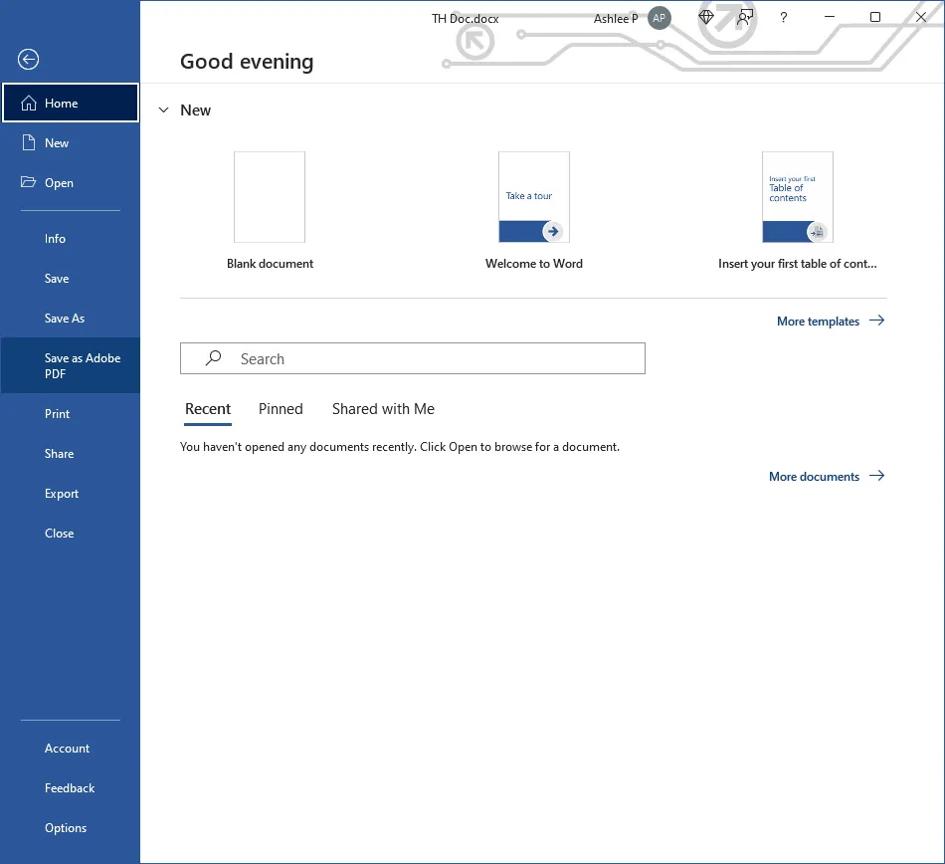The height and width of the screenshot is (864, 945).
Task: Maximize the Word window
Action: 875,17
